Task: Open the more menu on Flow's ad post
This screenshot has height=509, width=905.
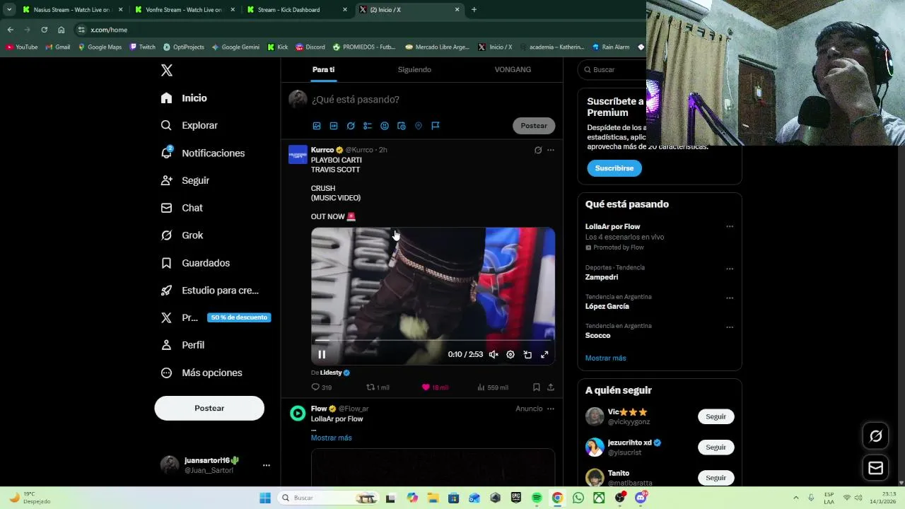Action: [x=551, y=409]
